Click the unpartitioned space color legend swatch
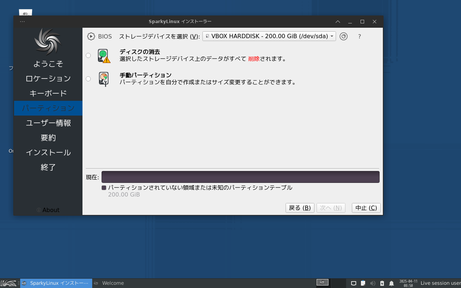The image size is (461, 288). pyautogui.click(x=104, y=188)
